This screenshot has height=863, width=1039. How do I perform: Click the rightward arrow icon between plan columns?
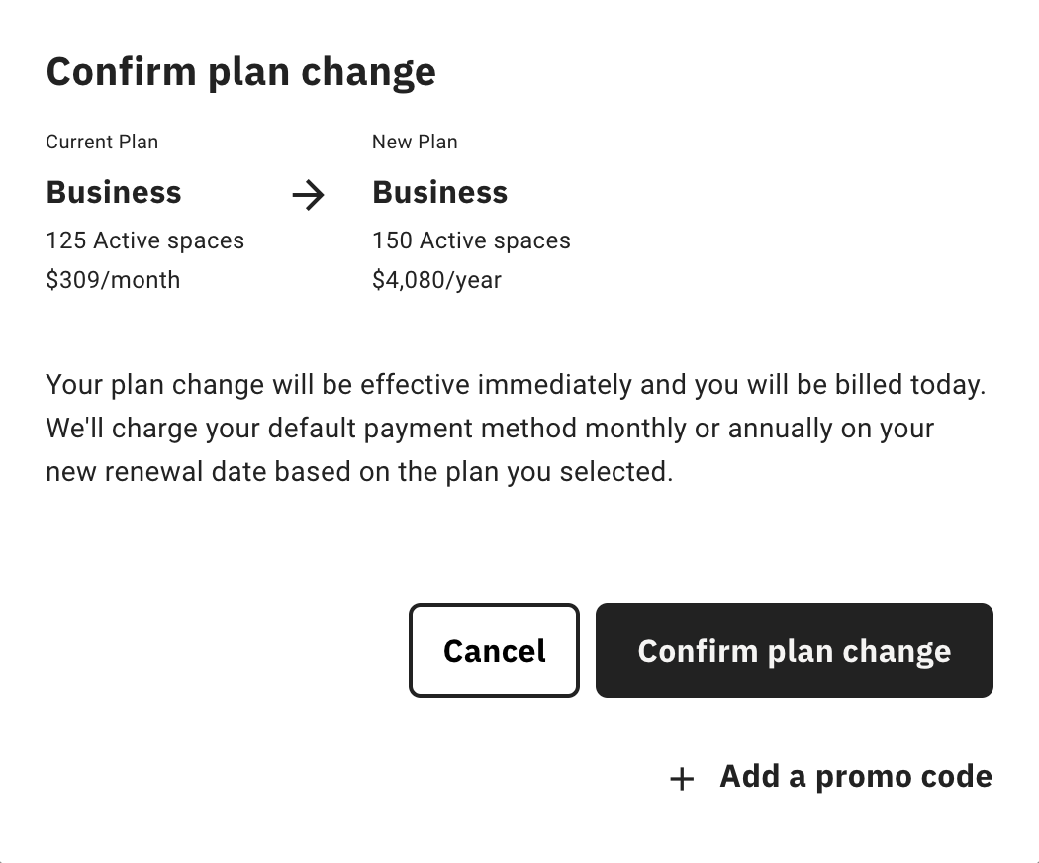pos(308,195)
